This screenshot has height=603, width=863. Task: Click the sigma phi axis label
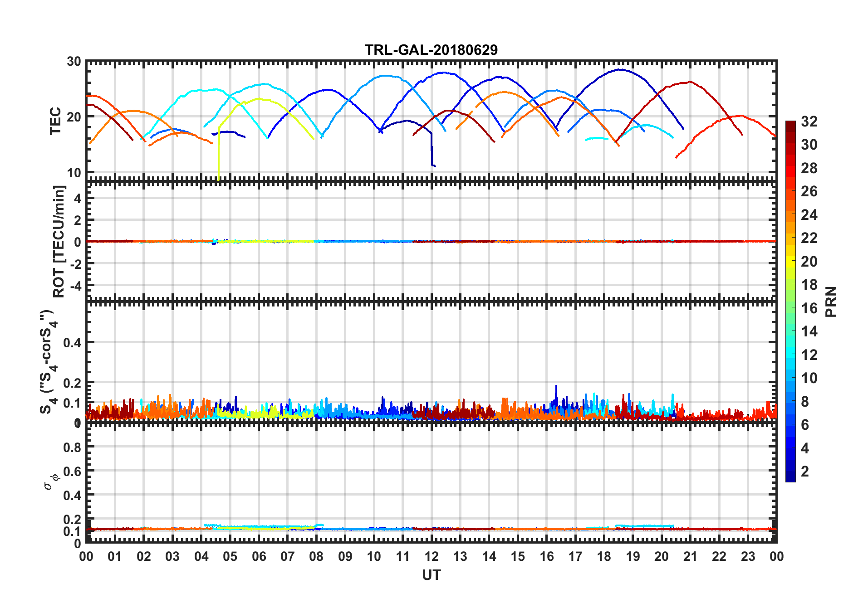click(x=51, y=481)
